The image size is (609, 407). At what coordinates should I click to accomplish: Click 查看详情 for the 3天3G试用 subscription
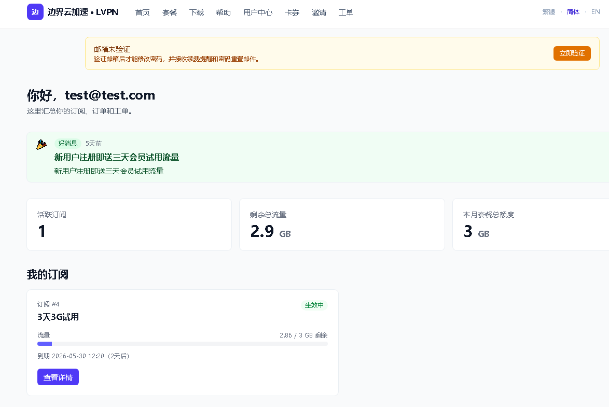point(58,377)
